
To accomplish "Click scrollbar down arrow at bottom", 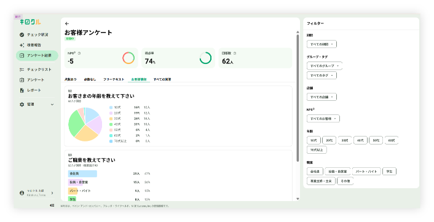I will (x=298, y=199).
